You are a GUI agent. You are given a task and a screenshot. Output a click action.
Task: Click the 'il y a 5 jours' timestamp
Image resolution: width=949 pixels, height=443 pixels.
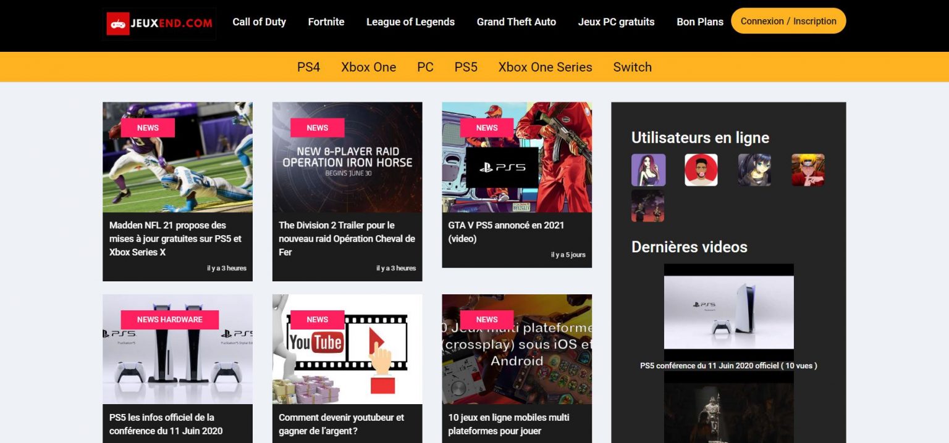(x=568, y=255)
